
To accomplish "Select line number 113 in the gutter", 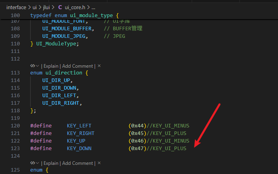I will coord(15,73).
